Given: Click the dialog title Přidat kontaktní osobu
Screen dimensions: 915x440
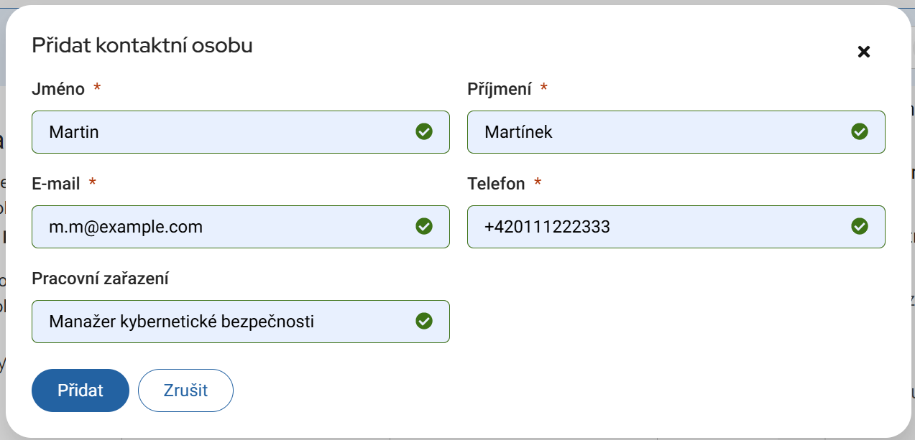Looking at the screenshot, I should (x=142, y=46).
